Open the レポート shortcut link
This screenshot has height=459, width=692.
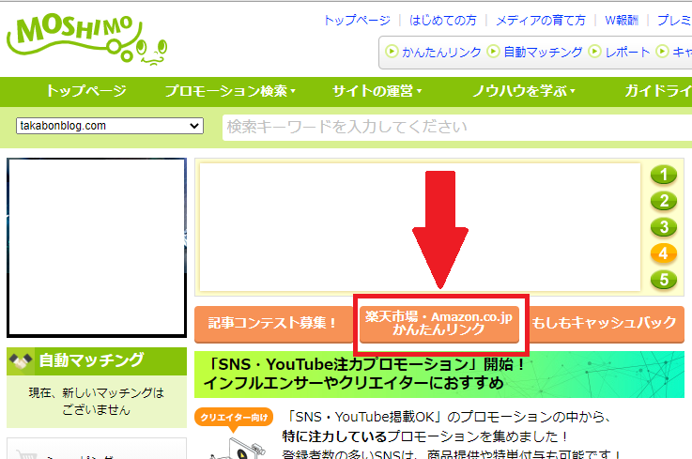pos(627,52)
